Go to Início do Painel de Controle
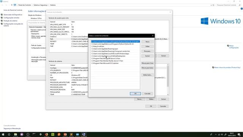The width and height of the screenshot is (243, 137). coord(13,10)
